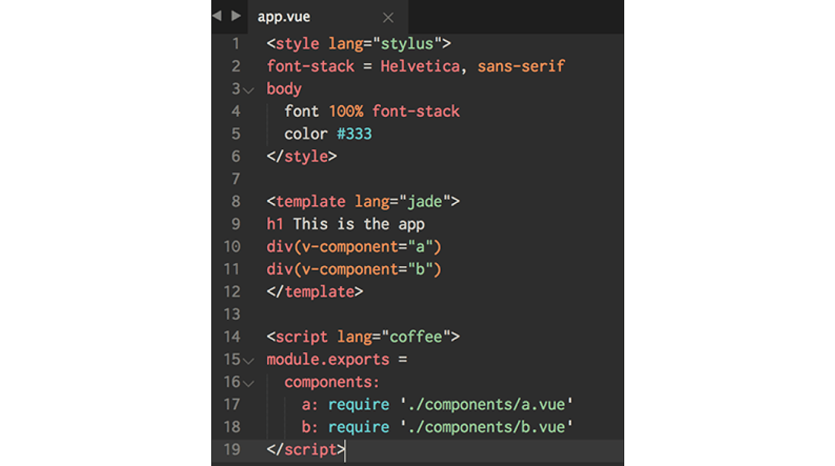Screen dimensions: 835x466
Task: Click the left tab navigation arrow
Action: point(217,16)
